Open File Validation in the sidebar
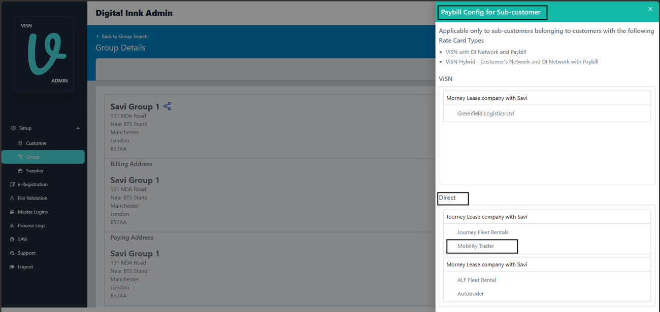 pos(32,198)
